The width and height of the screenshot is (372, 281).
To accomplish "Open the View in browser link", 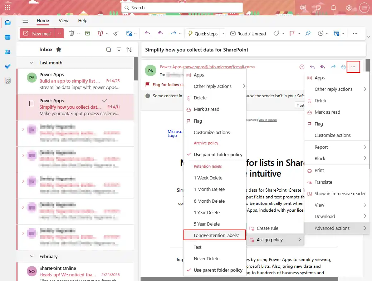I will click(268, 120).
